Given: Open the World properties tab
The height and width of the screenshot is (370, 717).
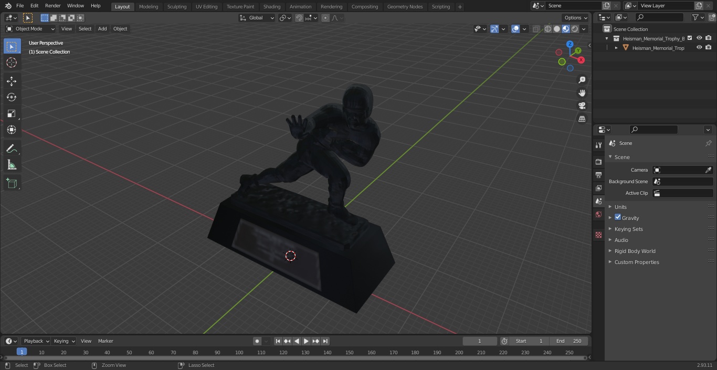Looking at the screenshot, I should (x=598, y=215).
